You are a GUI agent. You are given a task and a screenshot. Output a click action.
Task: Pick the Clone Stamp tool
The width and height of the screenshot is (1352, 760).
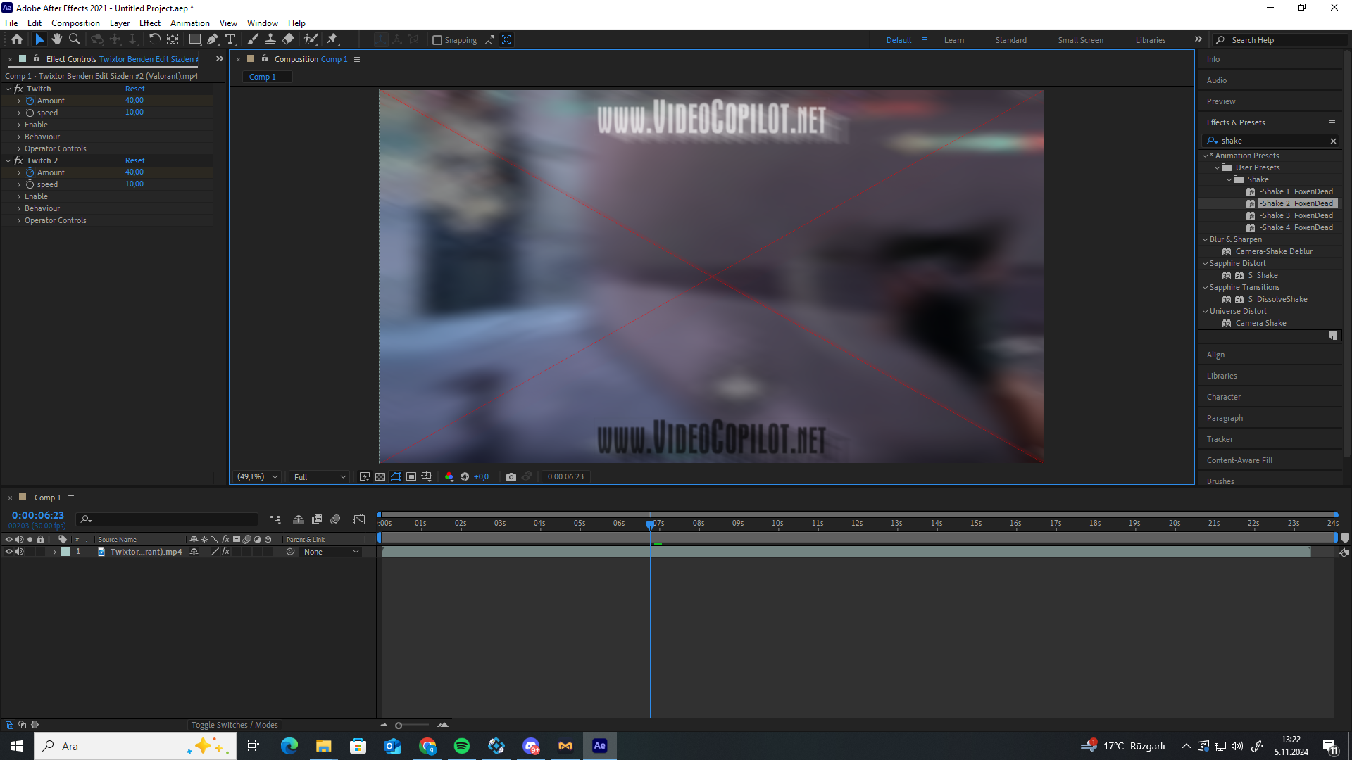coord(270,40)
